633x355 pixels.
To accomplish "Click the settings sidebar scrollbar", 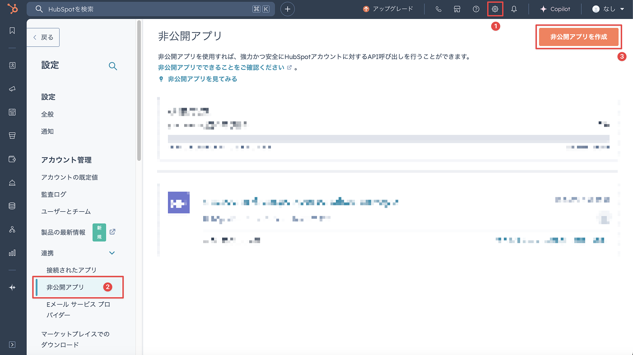I will (x=139, y=90).
